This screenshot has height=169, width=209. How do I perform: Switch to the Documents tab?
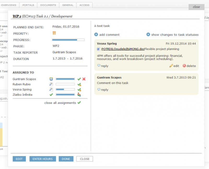tap(48, 5)
